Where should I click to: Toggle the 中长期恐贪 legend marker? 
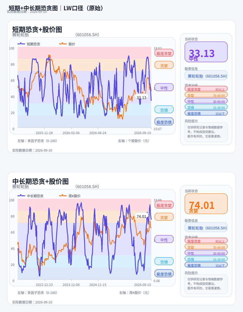click(x=21, y=196)
